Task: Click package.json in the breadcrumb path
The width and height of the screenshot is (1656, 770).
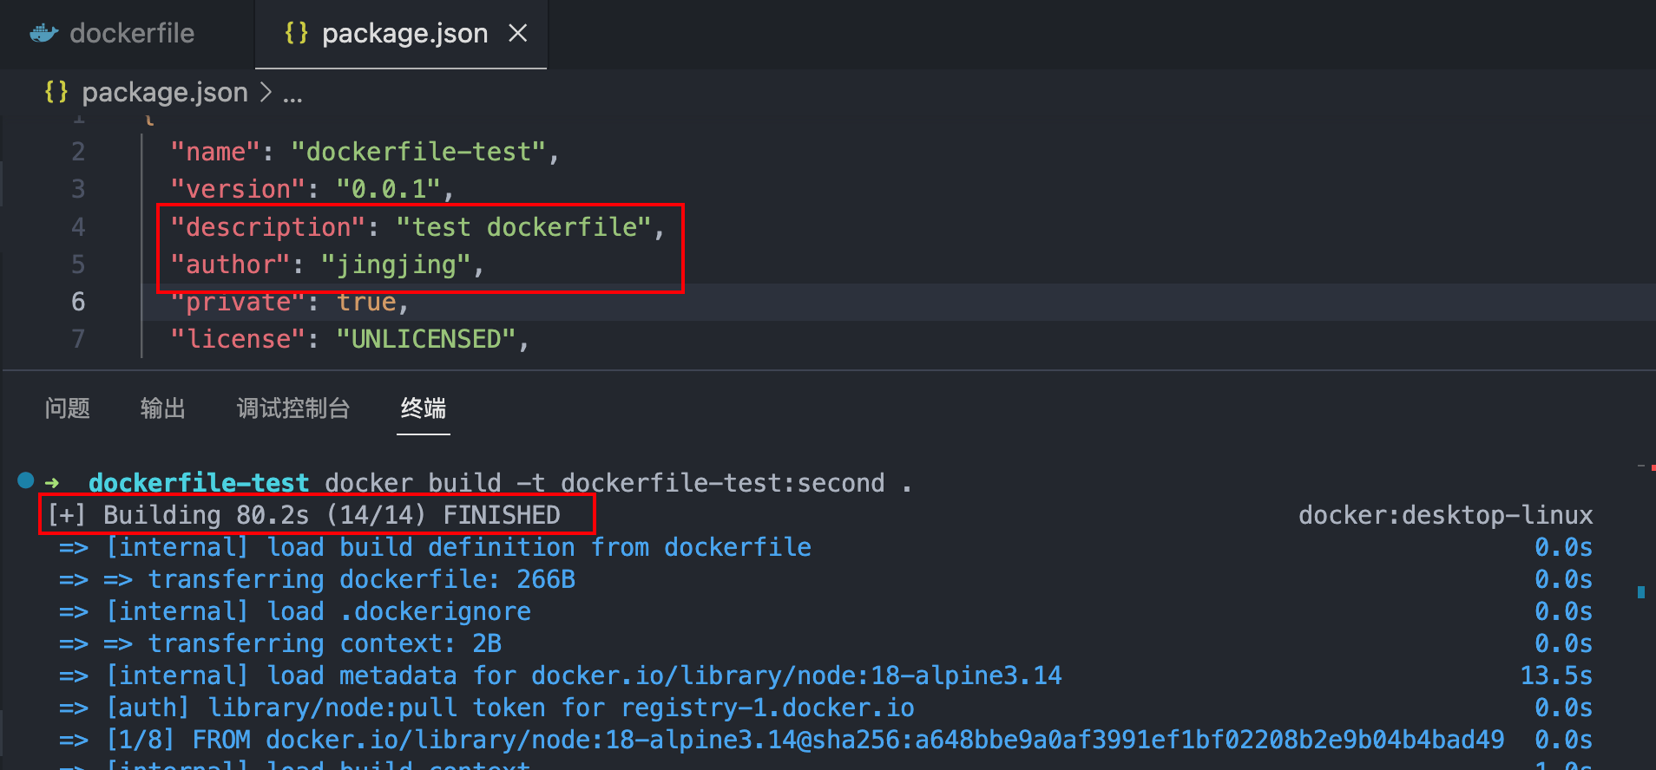Action: [165, 92]
